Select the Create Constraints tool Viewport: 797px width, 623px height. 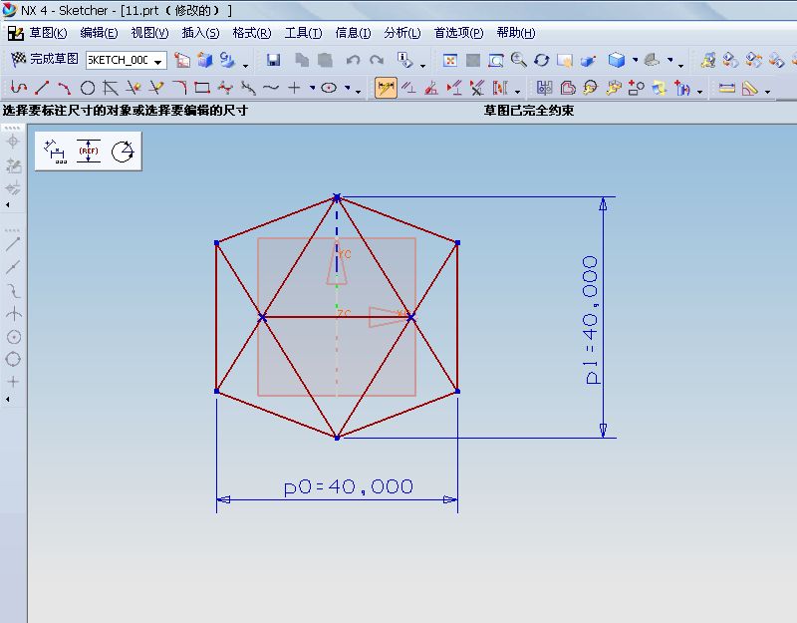click(x=408, y=88)
